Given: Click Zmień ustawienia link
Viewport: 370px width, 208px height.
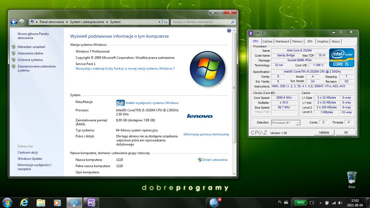Looking at the screenshot, I should 215,160.
